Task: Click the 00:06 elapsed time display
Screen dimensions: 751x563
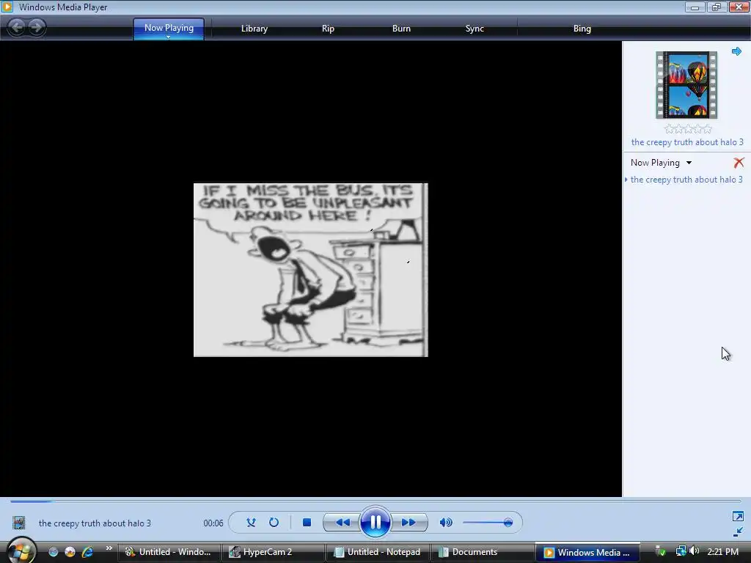Action: coord(213,523)
